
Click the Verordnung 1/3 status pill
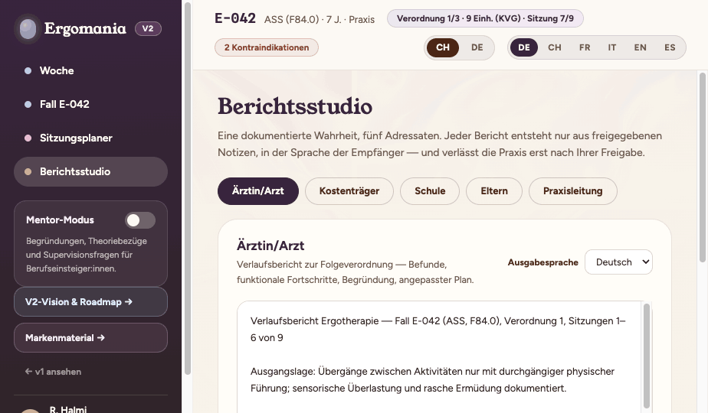coord(485,18)
